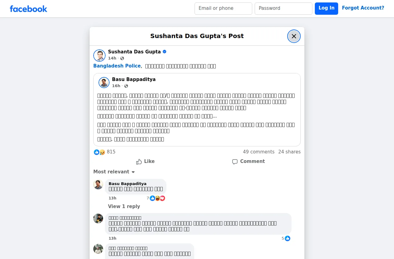Viewport: 394px width, 259px height.
Task: Click reaction icons on Basu Bappaditya's comment
Action: coord(157,198)
